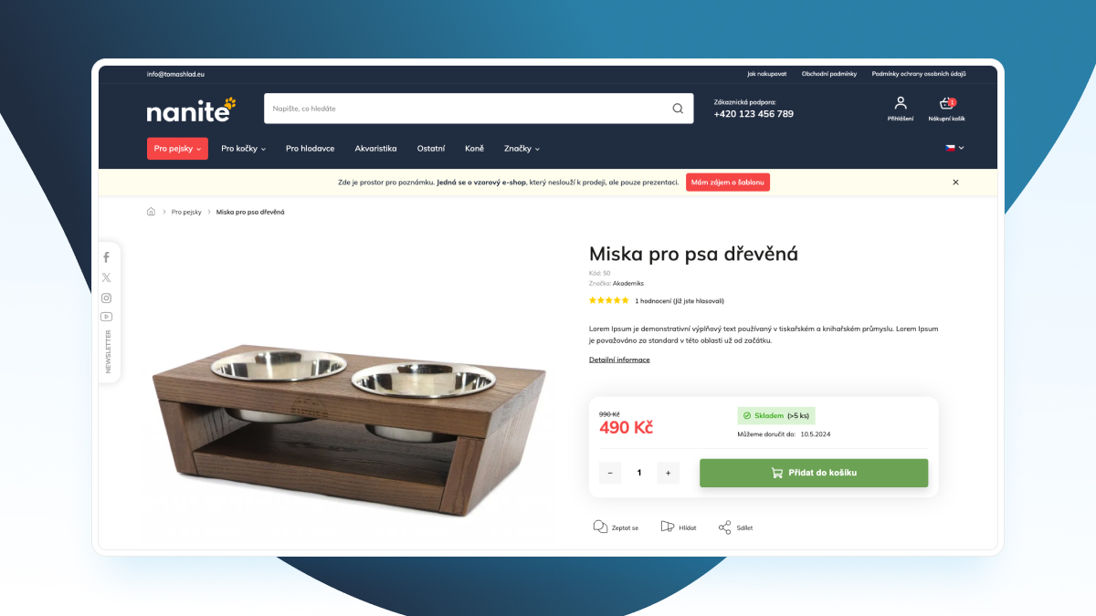Visit the Facebook page from sidebar
This screenshot has height=616, width=1096.
pyautogui.click(x=106, y=257)
